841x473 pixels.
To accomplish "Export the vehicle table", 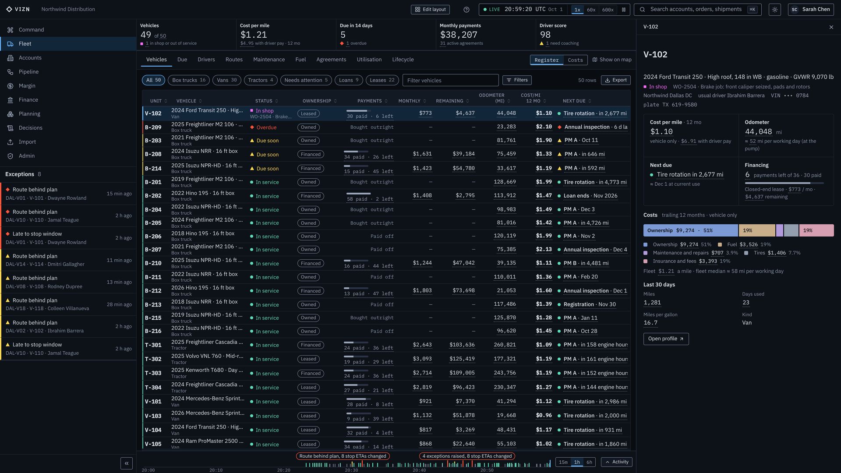I will point(615,80).
